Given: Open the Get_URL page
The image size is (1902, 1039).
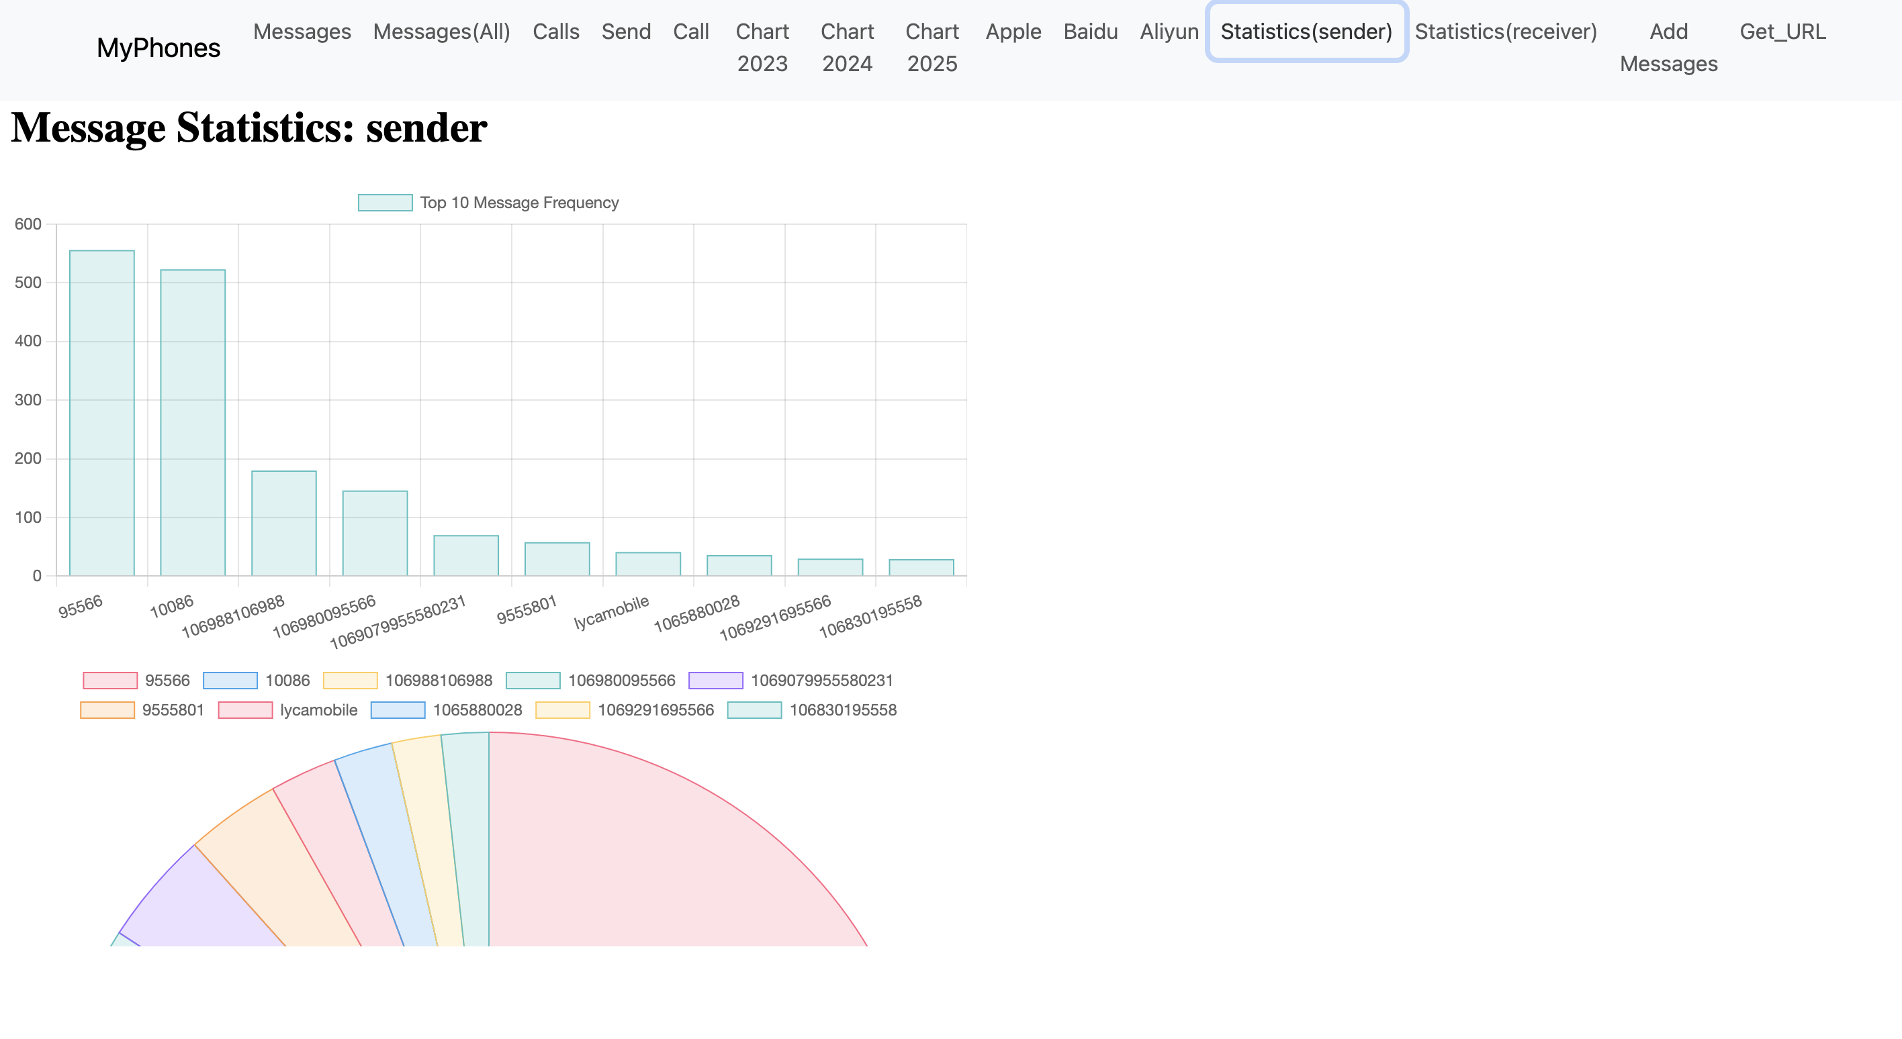Looking at the screenshot, I should tap(1782, 32).
